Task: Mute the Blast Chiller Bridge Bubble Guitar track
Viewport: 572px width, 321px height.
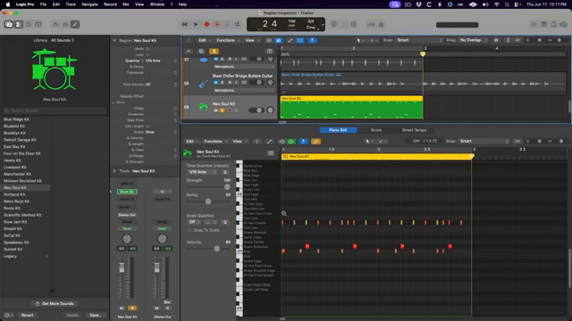Action: pyautogui.click(x=215, y=83)
